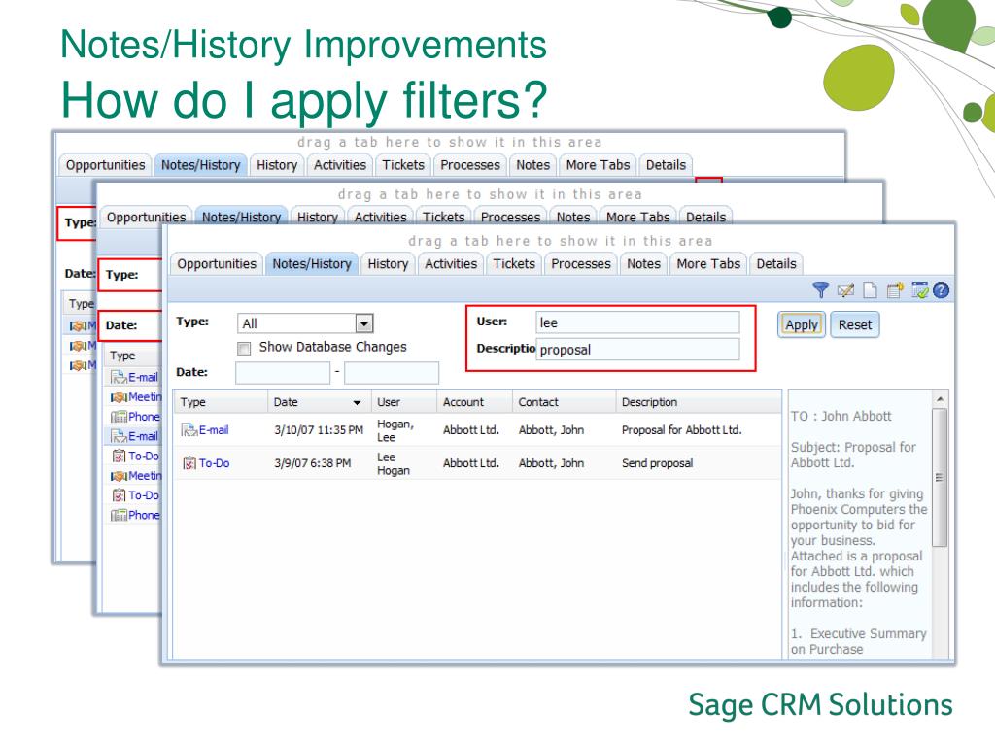Click the start Date input field
Viewport: 995px width, 746px height.
(283, 373)
